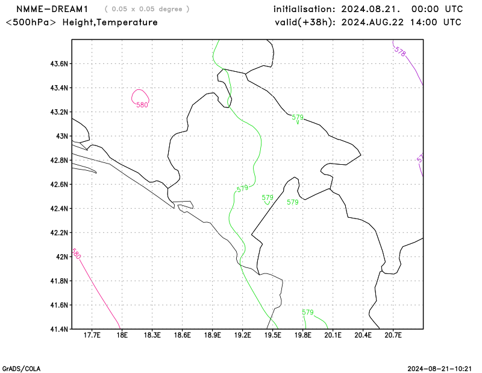
Task: Click the 20.4E longitude axis label
Action: point(363,335)
